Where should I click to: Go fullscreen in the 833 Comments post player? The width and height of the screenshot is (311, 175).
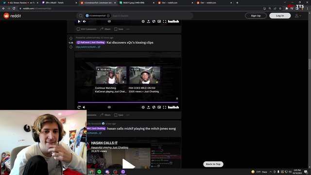164,21
